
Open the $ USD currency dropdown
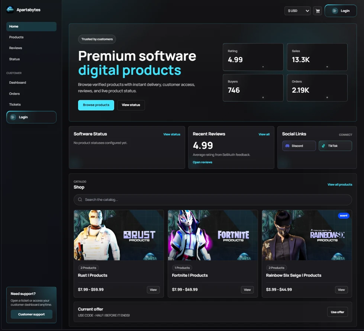coord(297,11)
